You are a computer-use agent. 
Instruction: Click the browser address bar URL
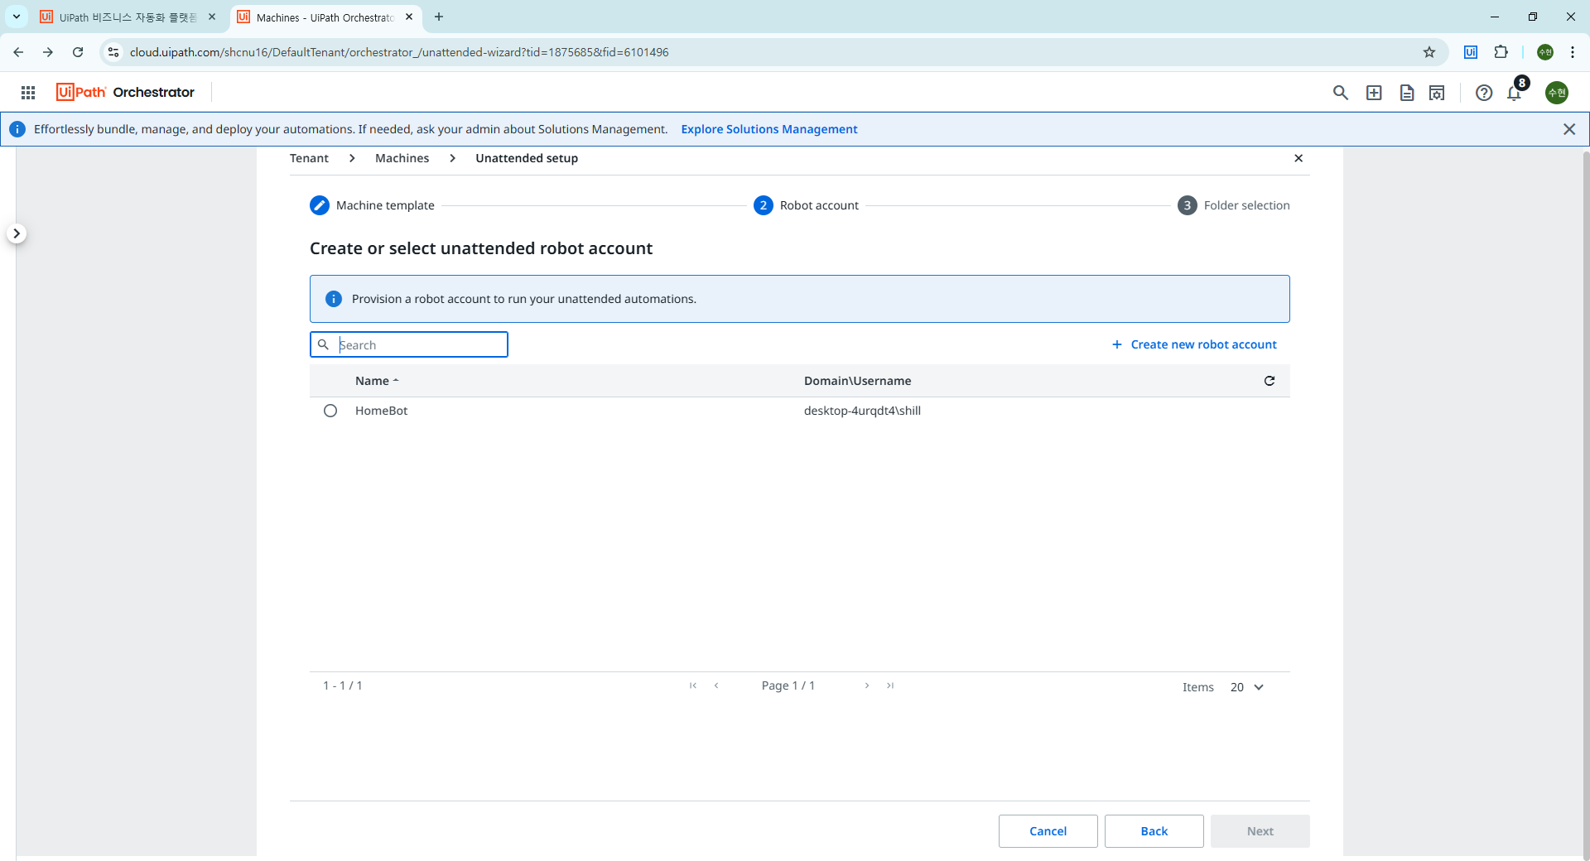399,52
